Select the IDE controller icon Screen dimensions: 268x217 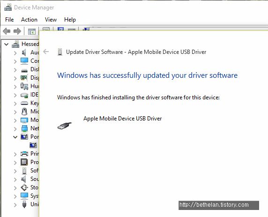24,95
